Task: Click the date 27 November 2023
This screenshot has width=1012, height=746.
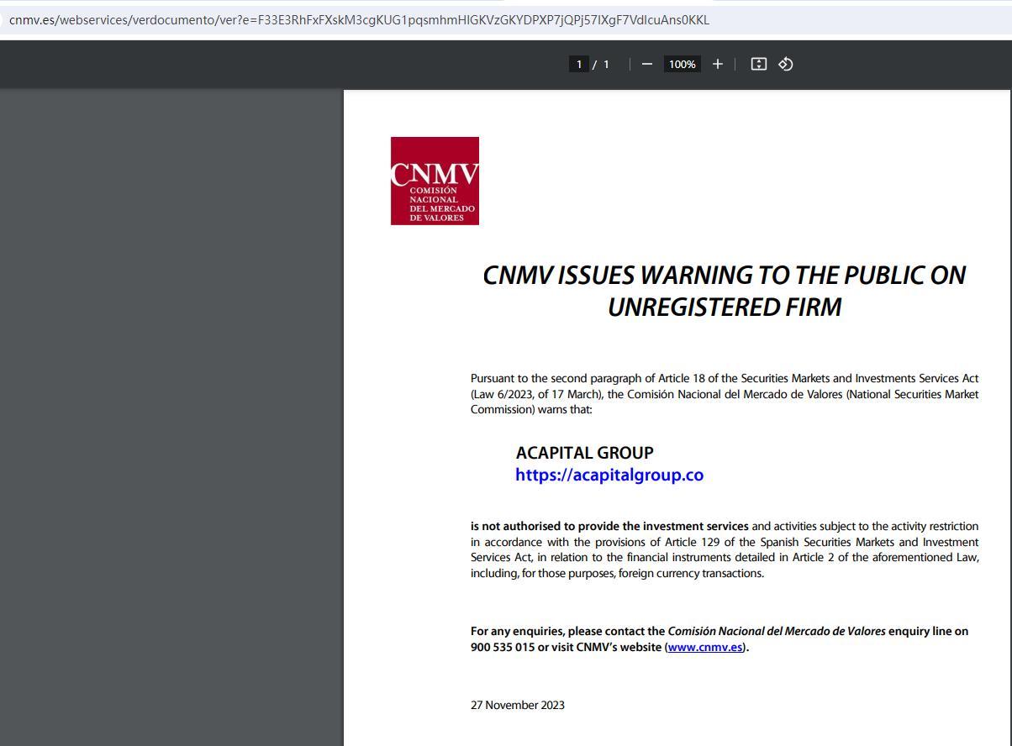Action: 517,705
